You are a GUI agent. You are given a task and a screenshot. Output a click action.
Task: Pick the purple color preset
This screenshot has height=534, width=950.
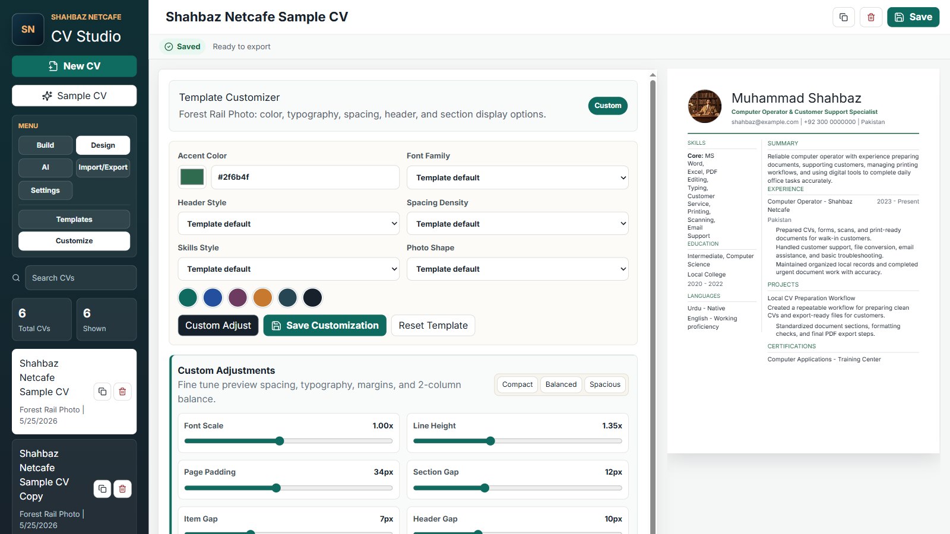(x=238, y=297)
